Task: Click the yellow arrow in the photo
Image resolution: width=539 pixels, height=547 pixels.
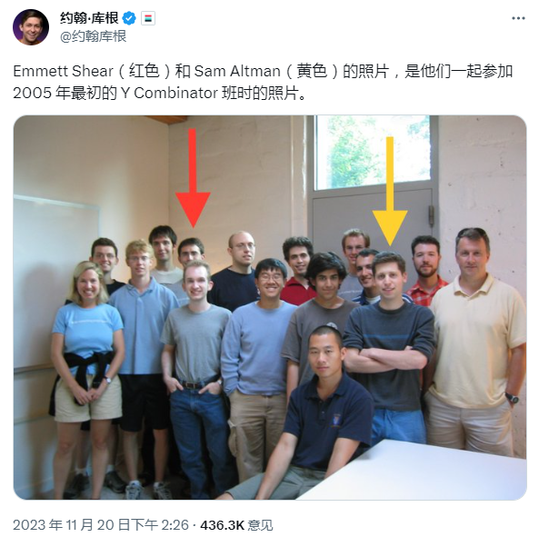Action: tap(390, 191)
